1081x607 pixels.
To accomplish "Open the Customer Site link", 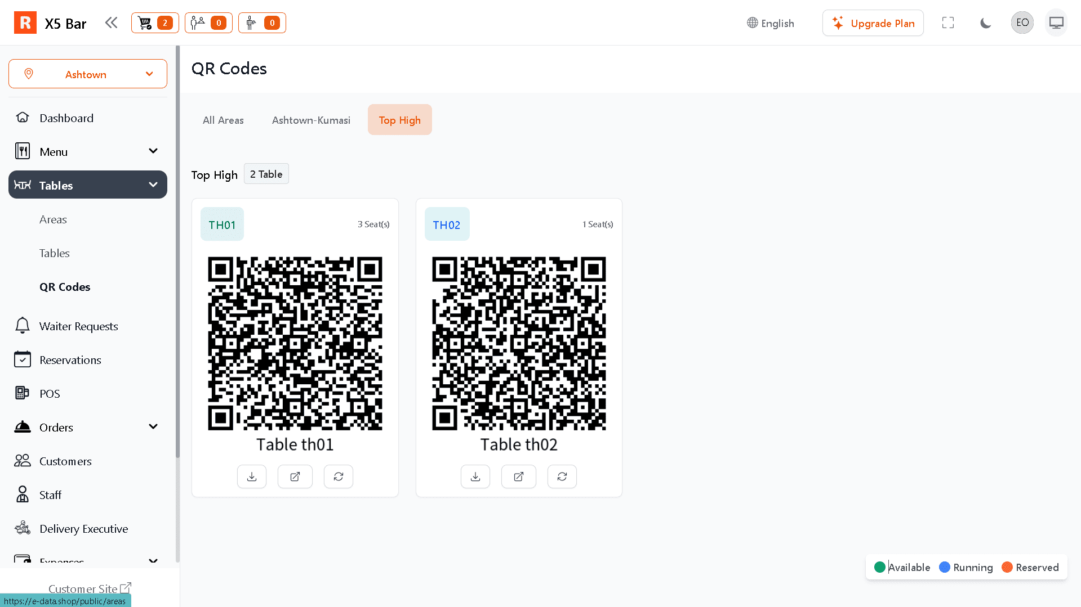I will tap(89, 588).
